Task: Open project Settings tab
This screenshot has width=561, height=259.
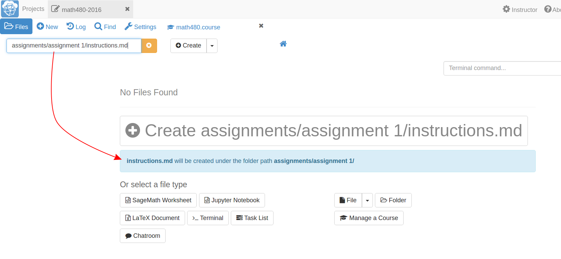Action: pos(140,27)
